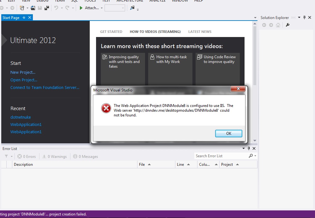Switch to the LATEST NEWS tab

[200, 32]
